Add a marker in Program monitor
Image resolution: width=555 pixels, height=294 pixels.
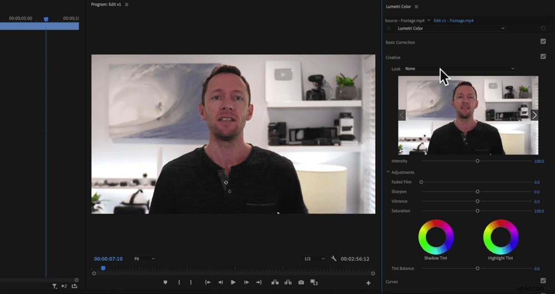click(165, 282)
